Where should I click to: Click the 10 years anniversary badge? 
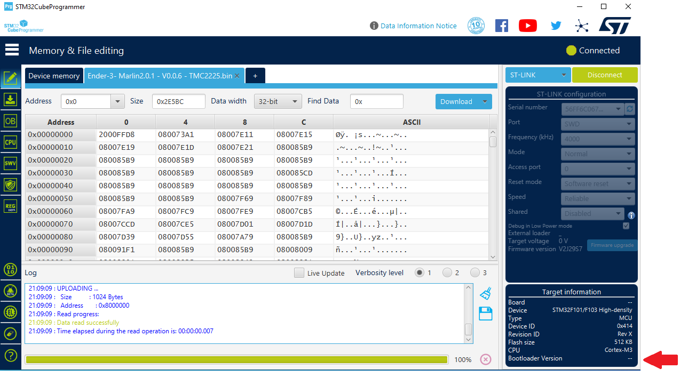(x=476, y=26)
